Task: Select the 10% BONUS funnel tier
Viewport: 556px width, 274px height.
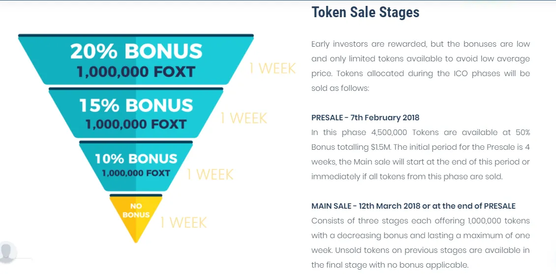Action: point(136,166)
